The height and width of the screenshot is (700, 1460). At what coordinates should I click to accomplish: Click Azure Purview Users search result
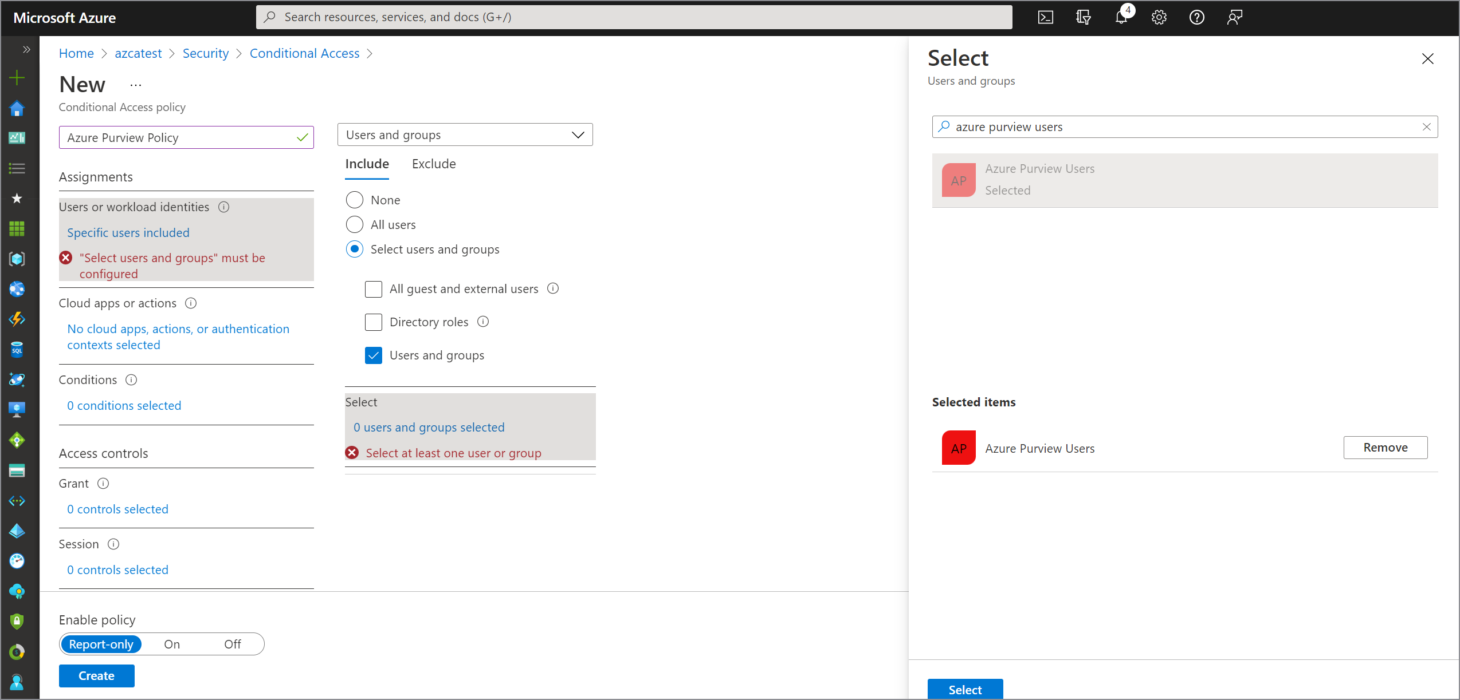(x=1184, y=180)
